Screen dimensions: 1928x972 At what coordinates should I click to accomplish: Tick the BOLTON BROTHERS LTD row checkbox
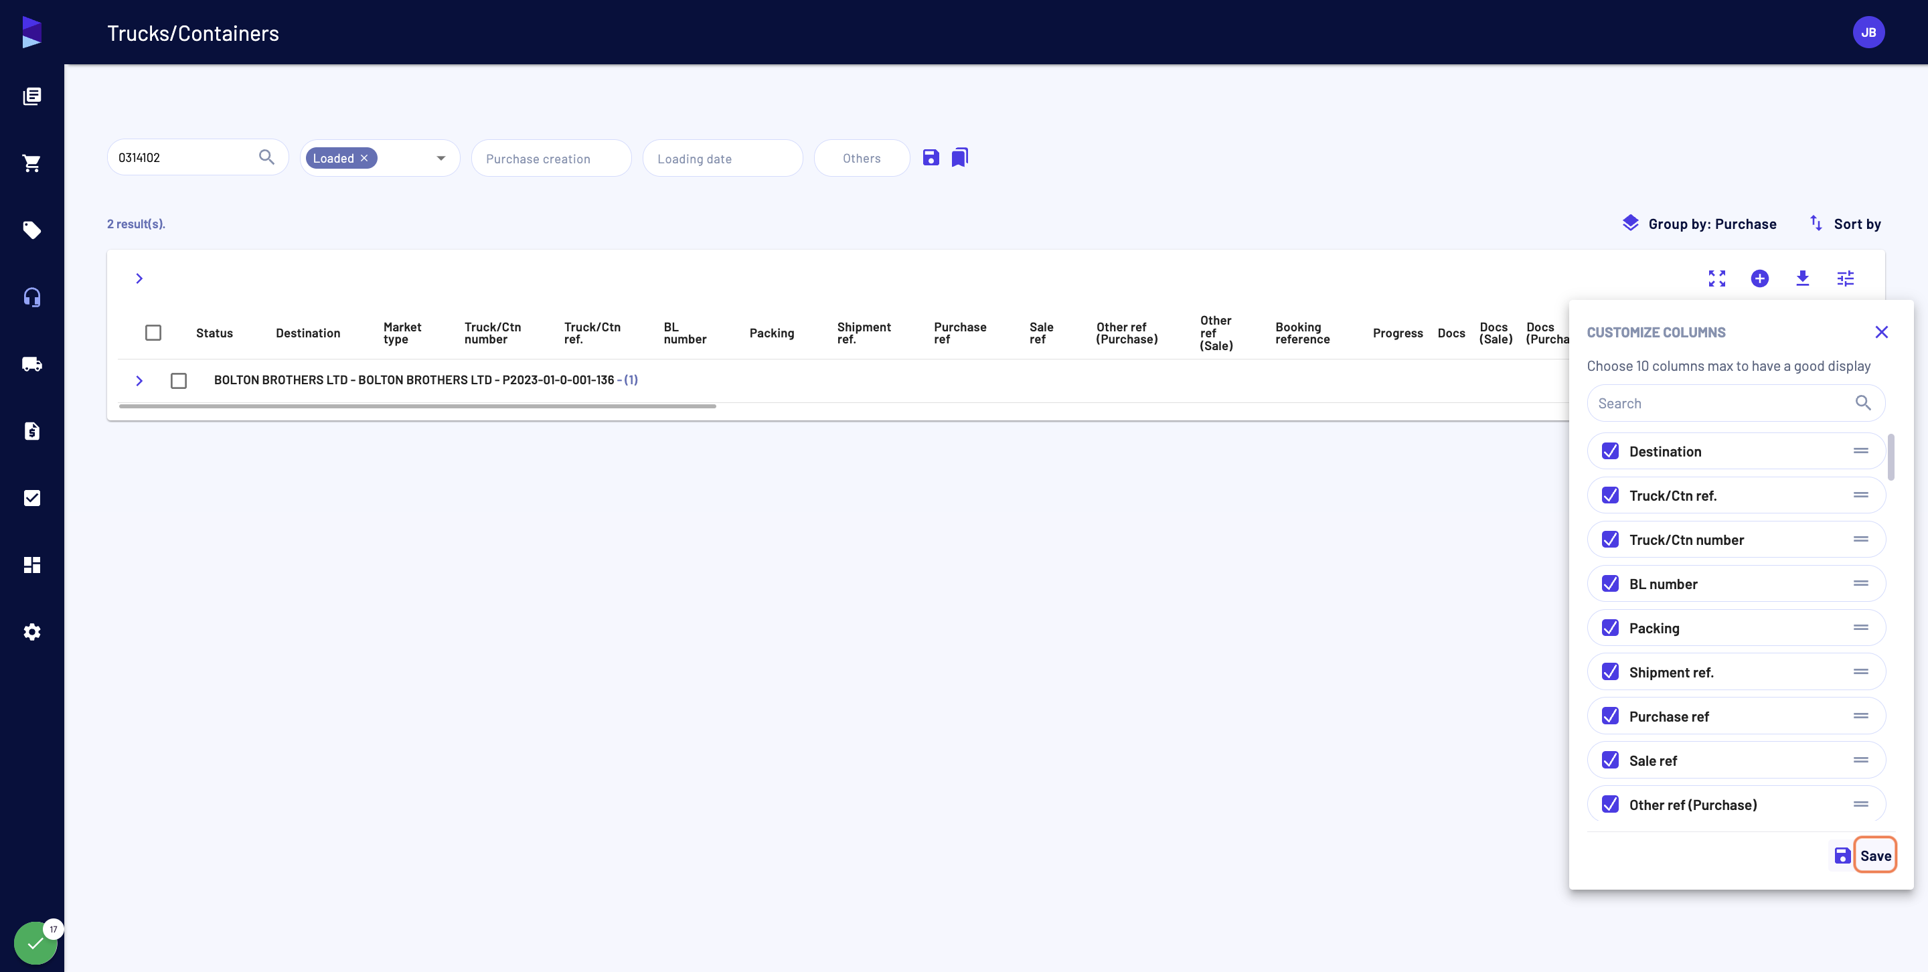[179, 381]
